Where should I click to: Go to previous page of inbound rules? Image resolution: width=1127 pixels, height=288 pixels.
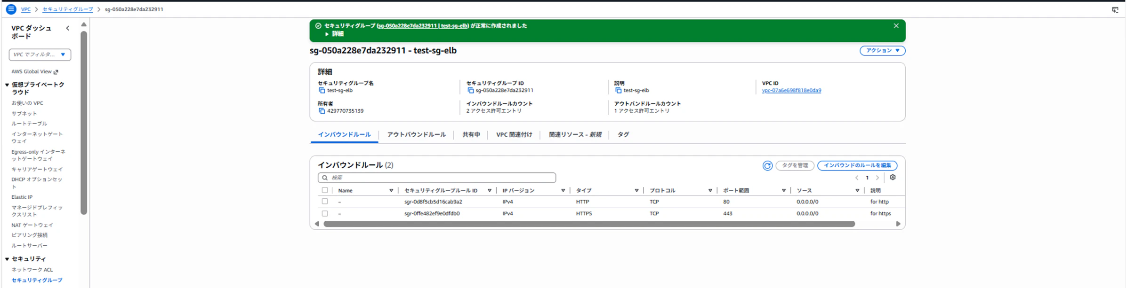[857, 178]
